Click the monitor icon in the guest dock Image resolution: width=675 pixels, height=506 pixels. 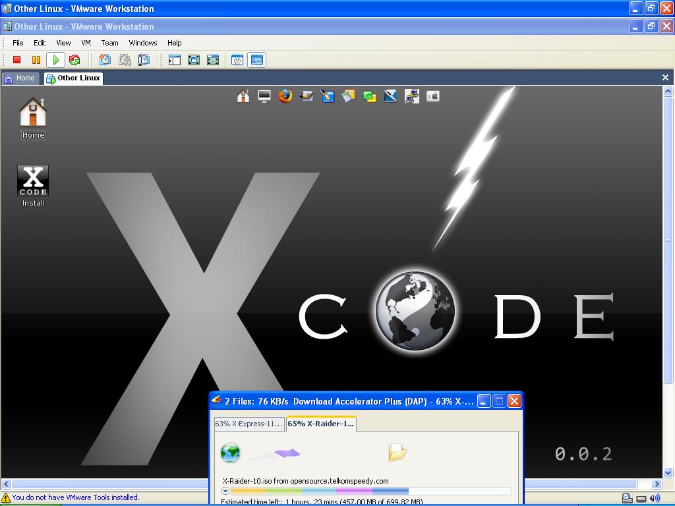click(x=264, y=96)
